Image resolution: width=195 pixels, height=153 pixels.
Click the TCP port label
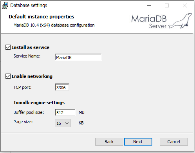22,87
